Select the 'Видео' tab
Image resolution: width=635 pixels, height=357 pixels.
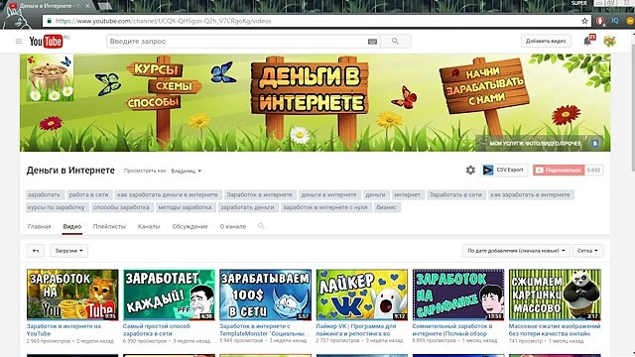point(72,226)
